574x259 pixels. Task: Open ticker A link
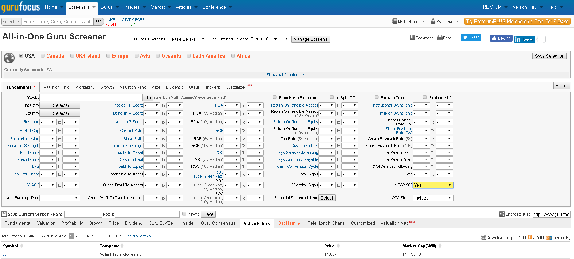coord(4,254)
